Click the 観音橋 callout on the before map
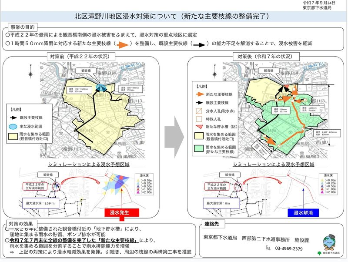This screenshot has width=348, height=262. tap(86, 71)
